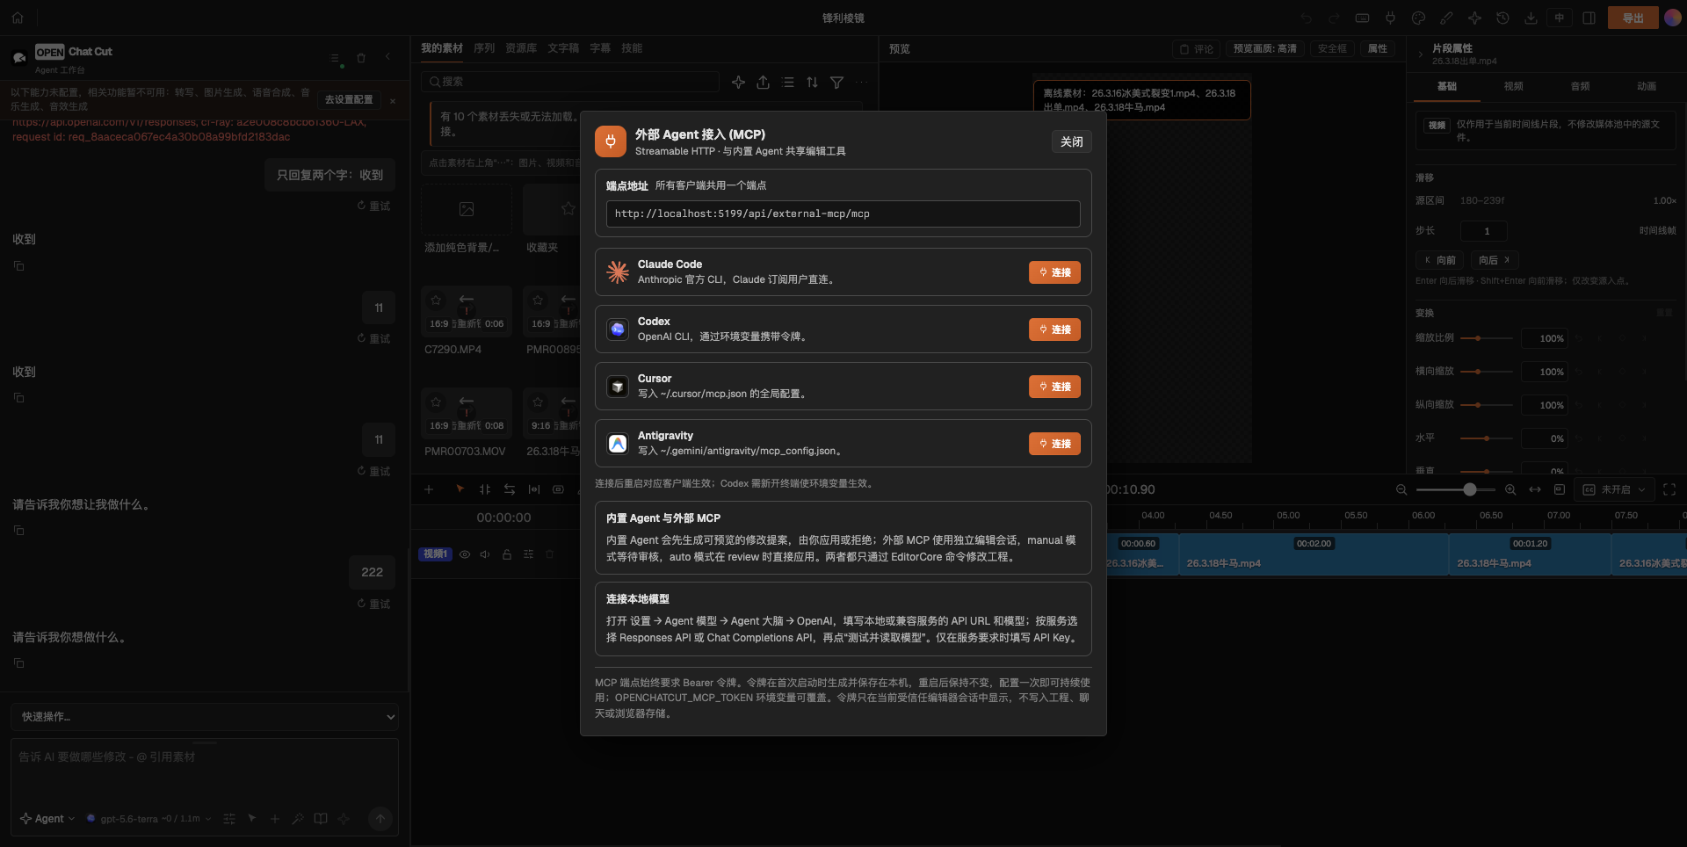Click the home icon in title bar
The width and height of the screenshot is (1687, 847).
(18, 18)
